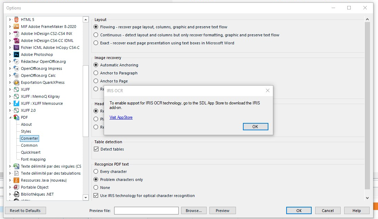Click the Browse... button
378x219 pixels.
(194, 211)
